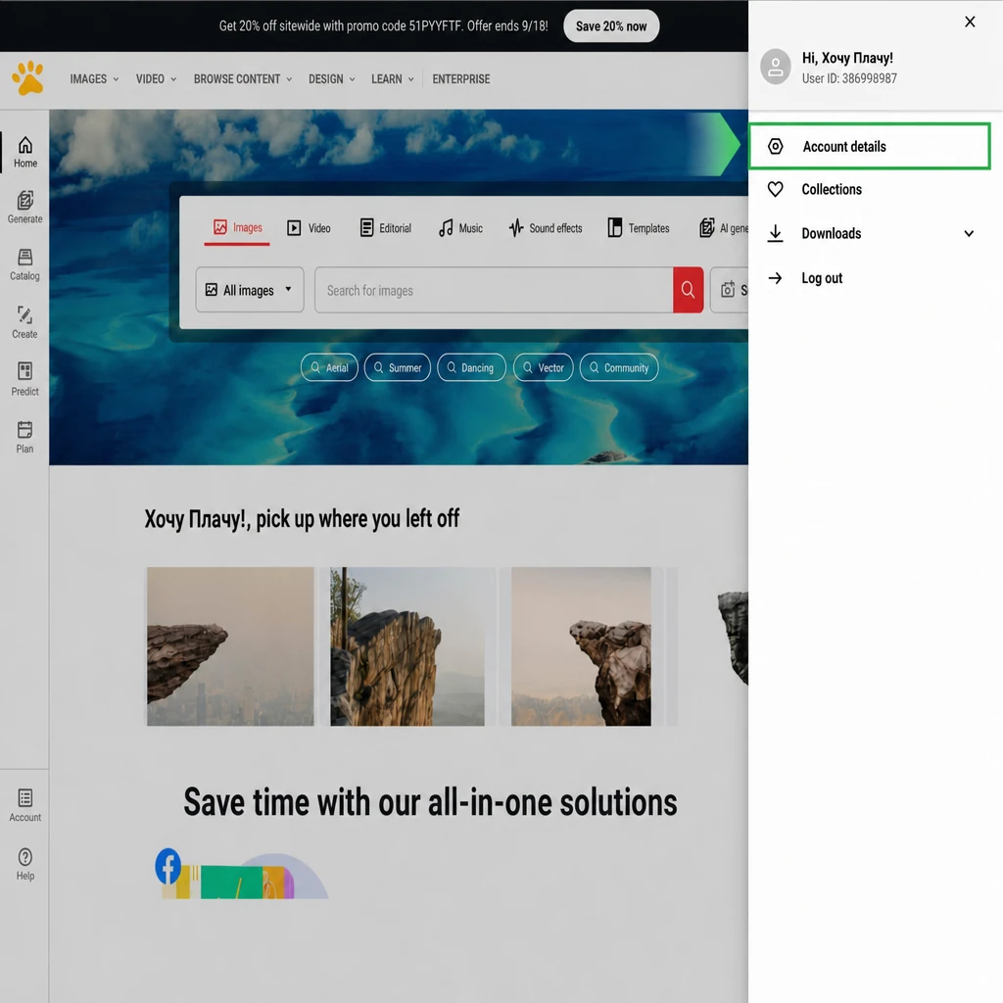Select the Video search tab
Viewport: 1003px width, 1003px height.
tap(309, 227)
